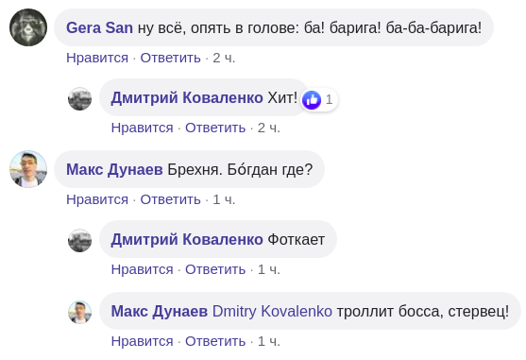
Task: Open Макс Дунаев avatar beside "Брехня" comment
Action: [28, 169]
